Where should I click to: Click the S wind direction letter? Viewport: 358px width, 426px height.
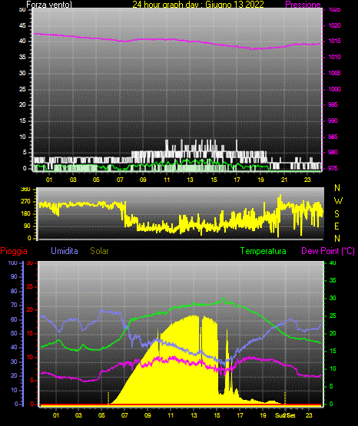pyautogui.click(x=336, y=214)
